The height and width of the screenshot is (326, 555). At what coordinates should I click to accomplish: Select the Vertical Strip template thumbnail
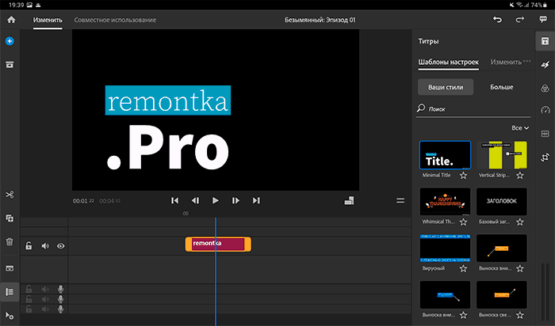[502, 155]
